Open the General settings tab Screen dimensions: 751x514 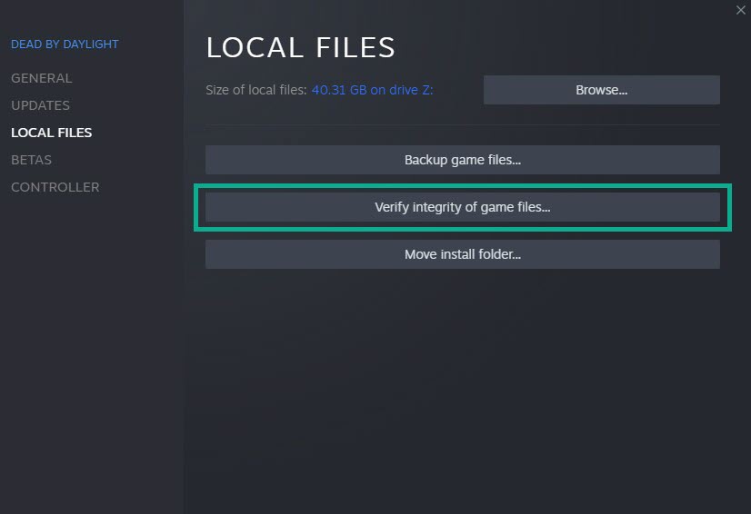point(42,78)
